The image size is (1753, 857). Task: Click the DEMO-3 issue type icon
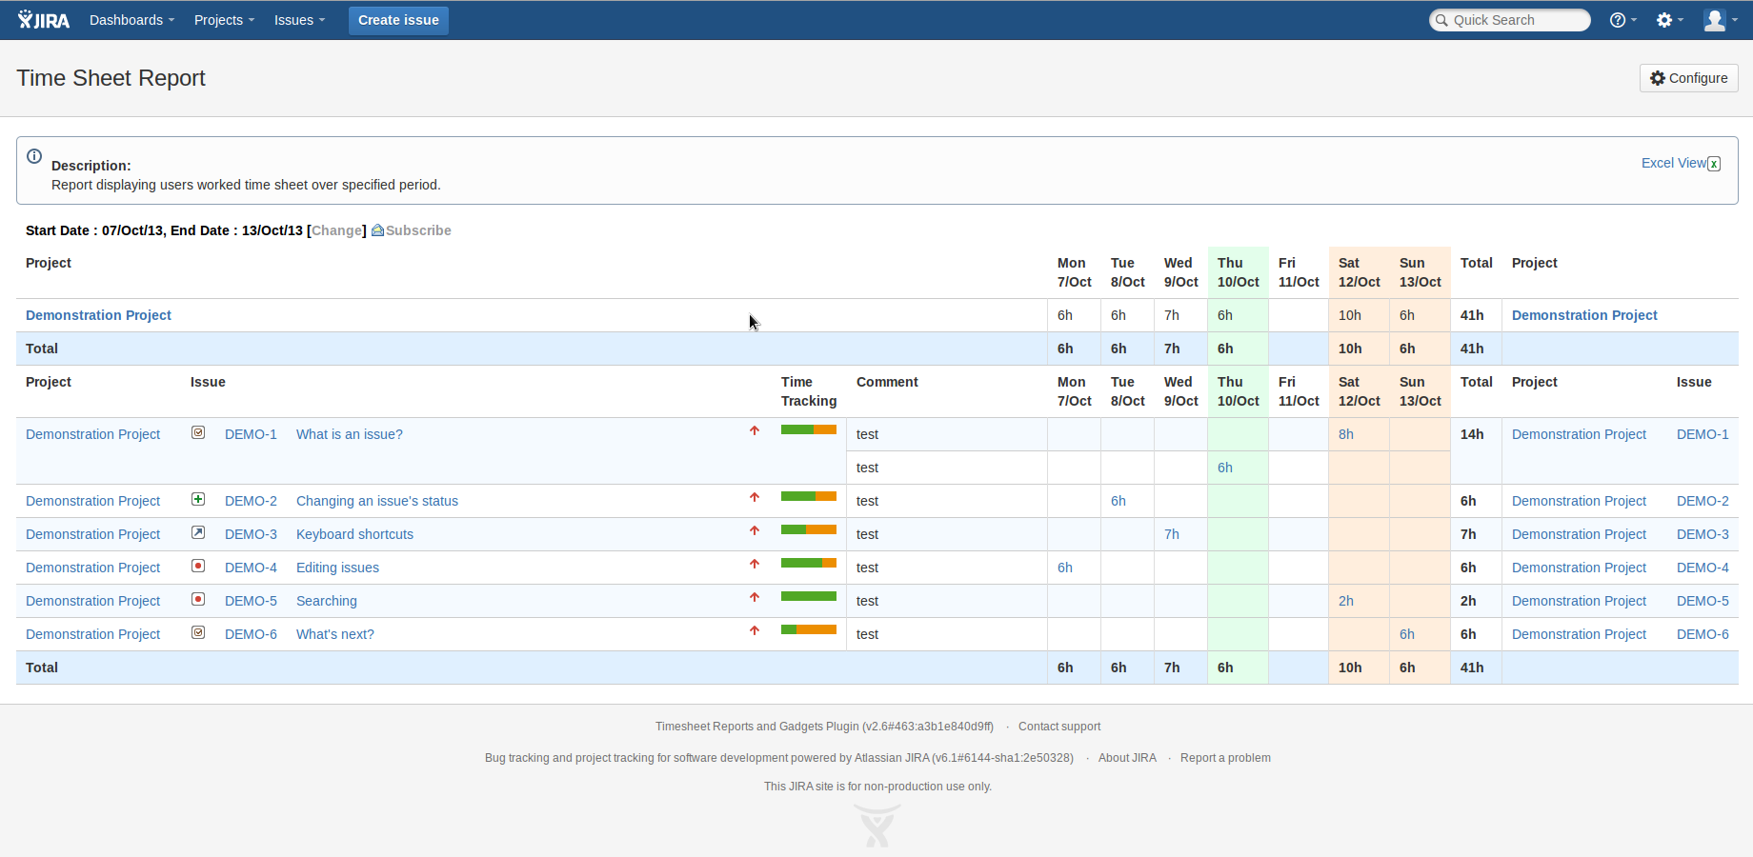(198, 532)
